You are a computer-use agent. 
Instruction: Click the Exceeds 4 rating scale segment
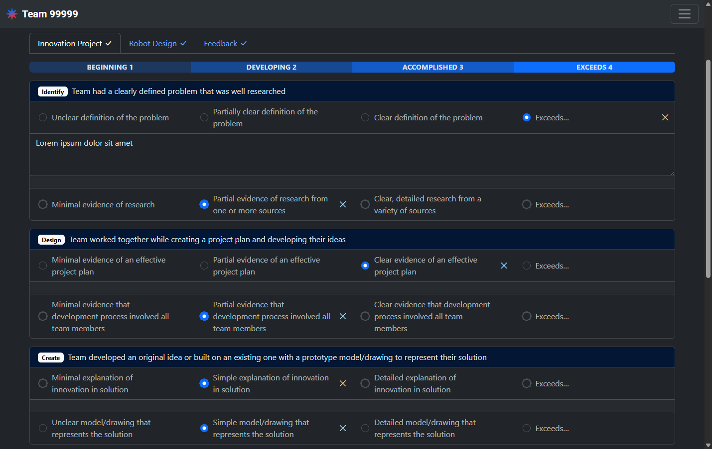click(x=594, y=67)
